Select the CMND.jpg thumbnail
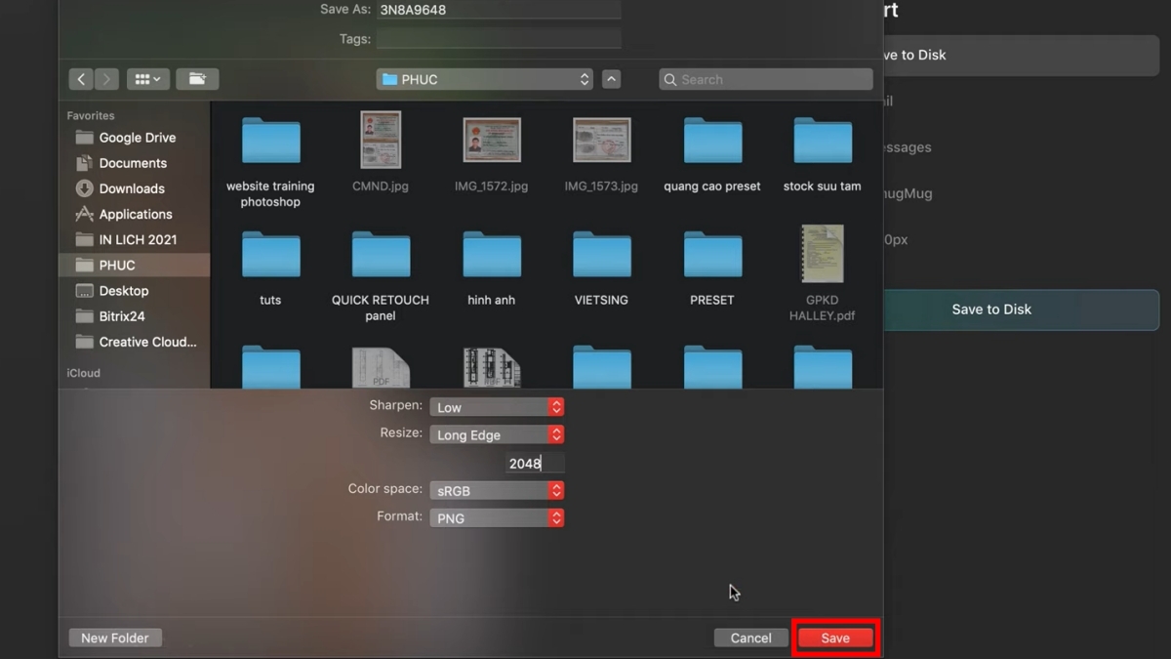 tap(381, 141)
